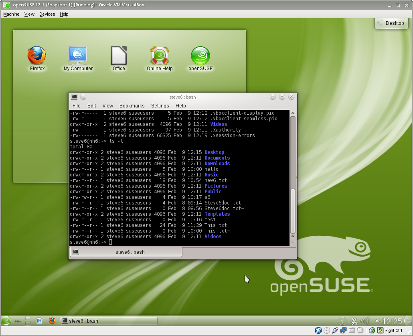
Task: Click the VirtualBox optical disc status icon
Action: tap(327, 330)
